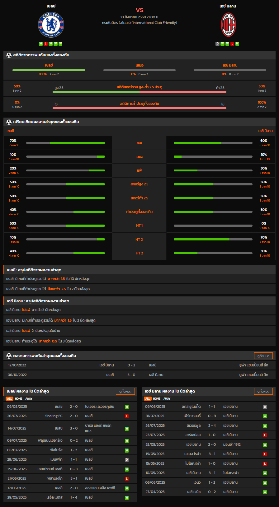
Task: Click soccer ball icon beside recent meetings header
Action: tap(9, 356)
